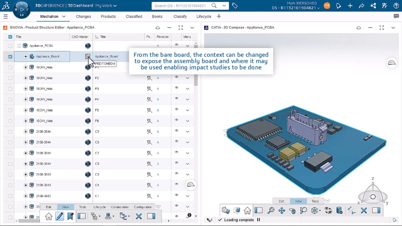Toggle visibility eye on the C6 row
Viewport: 402px width, 226px height.
pos(176,141)
